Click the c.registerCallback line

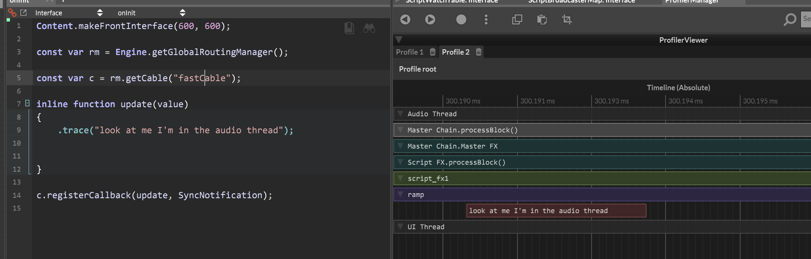click(x=154, y=195)
